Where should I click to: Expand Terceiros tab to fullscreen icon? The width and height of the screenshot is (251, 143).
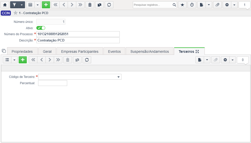(197, 52)
